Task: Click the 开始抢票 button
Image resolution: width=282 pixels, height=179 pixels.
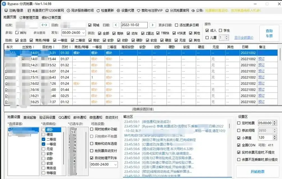Action: 257,172
